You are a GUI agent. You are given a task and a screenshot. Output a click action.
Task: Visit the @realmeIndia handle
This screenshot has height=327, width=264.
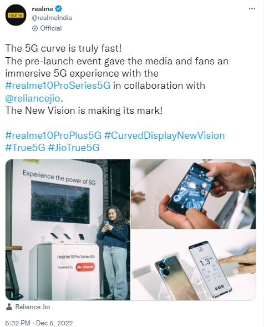coord(52,18)
